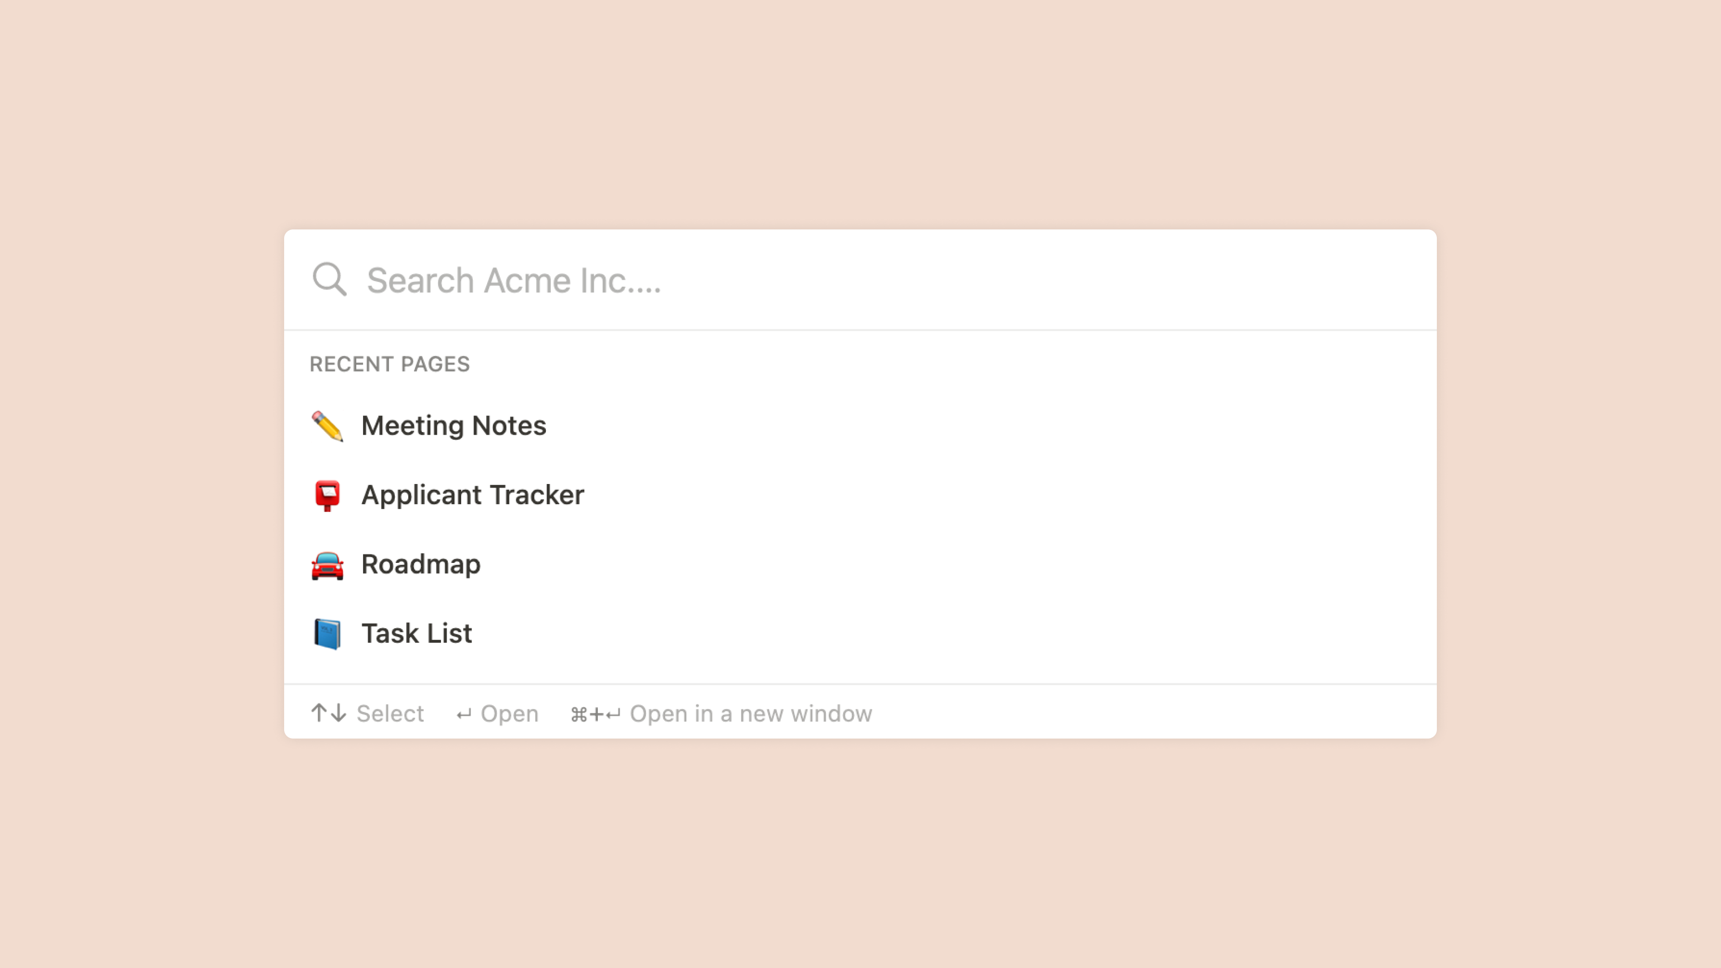The height and width of the screenshot is (968, 1721).
Task: Click the Open hint in the footer
Action: tap(509, 713)
